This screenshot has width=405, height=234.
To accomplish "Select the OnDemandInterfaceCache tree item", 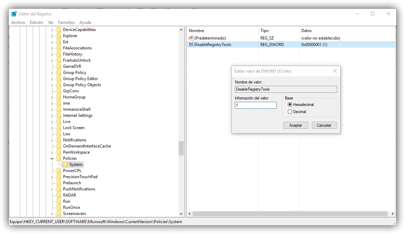I will (87, 146).
